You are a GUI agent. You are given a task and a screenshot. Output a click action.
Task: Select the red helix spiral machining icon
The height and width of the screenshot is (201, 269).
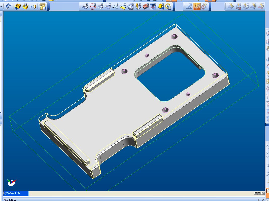93,7
